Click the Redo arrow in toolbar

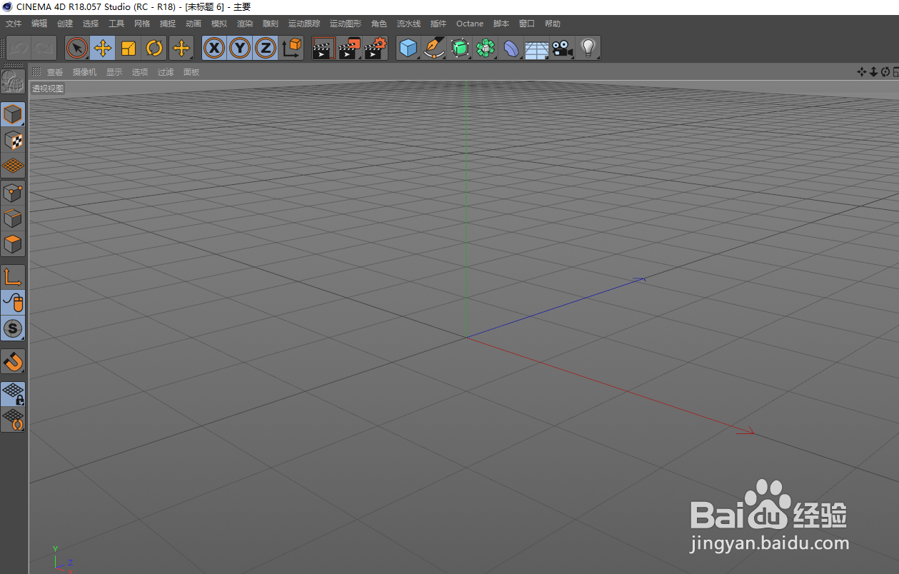(x=44, y=48)
